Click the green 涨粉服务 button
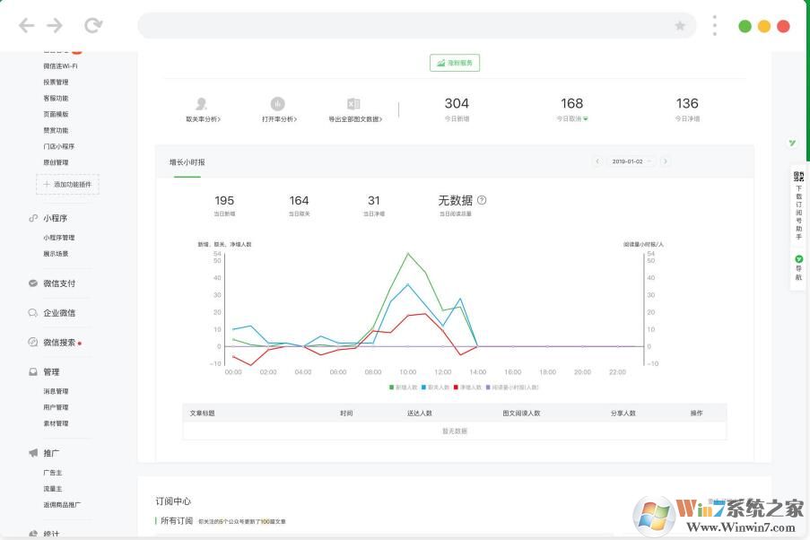This screenshot has width=810, height=540. coord(455,63)
